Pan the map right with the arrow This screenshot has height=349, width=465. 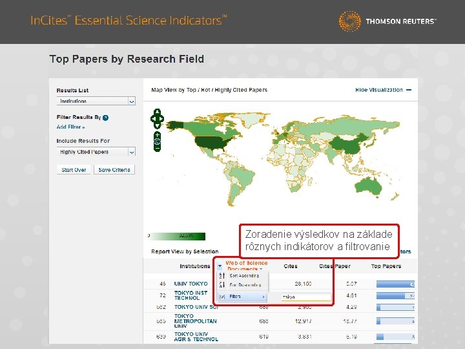pos(161,119)
